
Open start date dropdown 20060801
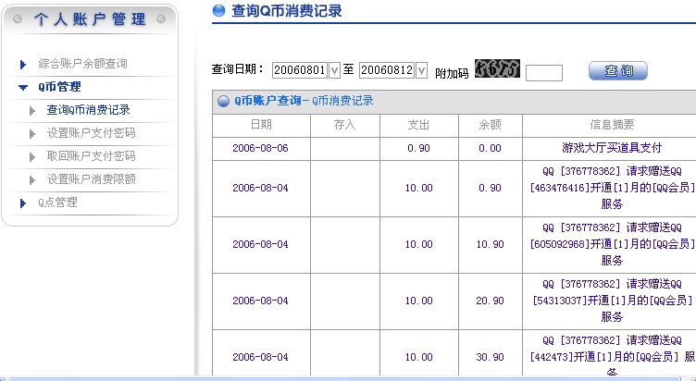(334, 70)
